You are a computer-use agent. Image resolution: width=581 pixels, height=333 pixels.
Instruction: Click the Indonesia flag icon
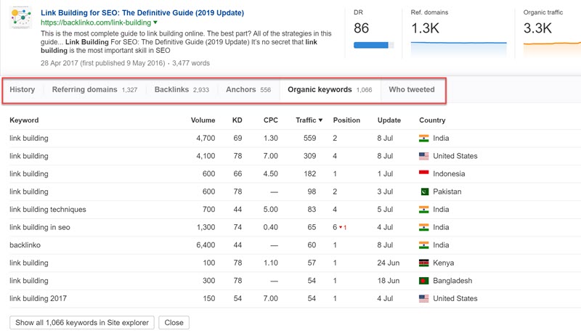point(424,174)
